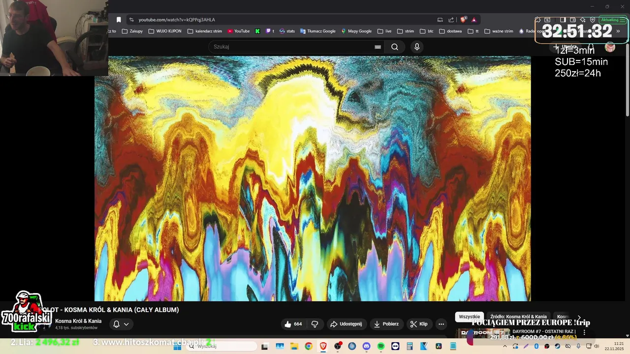This screenshot has width=630, height=354.
Task: Click the bookmark page icon in address bar
Action: (119, 20)
